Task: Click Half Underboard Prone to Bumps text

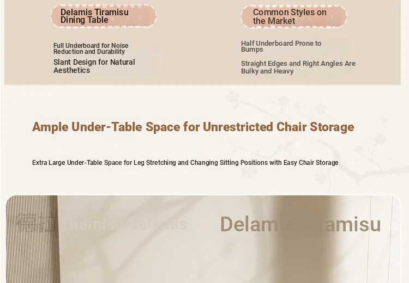Action: click(281, 46)
